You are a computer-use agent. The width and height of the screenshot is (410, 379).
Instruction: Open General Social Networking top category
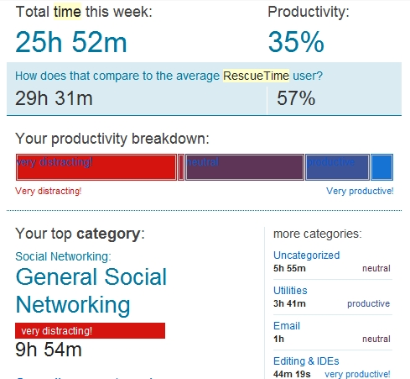coord(91,291)
